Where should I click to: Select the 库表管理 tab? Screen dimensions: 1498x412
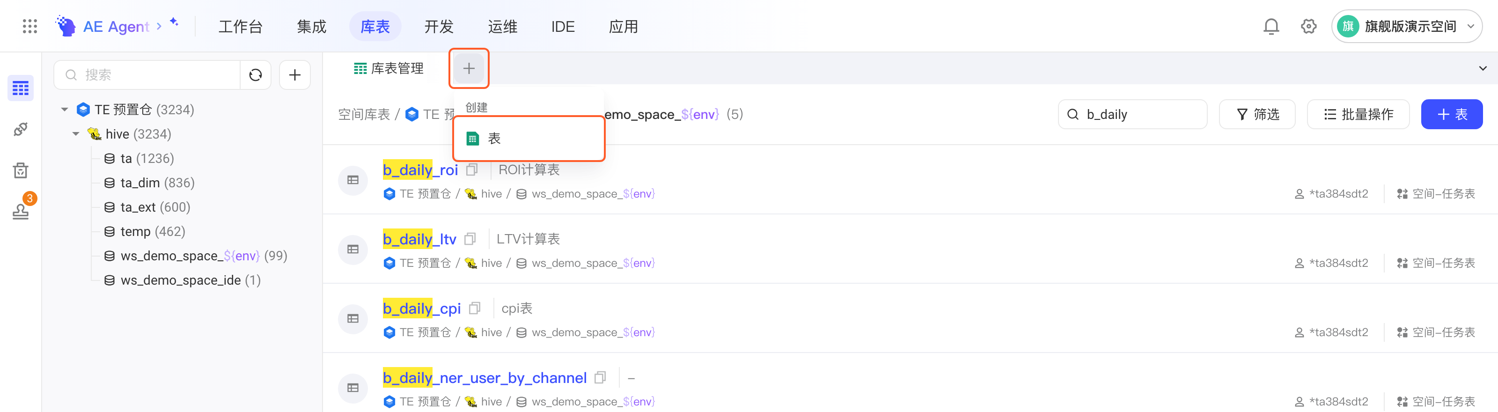(389, 69)
